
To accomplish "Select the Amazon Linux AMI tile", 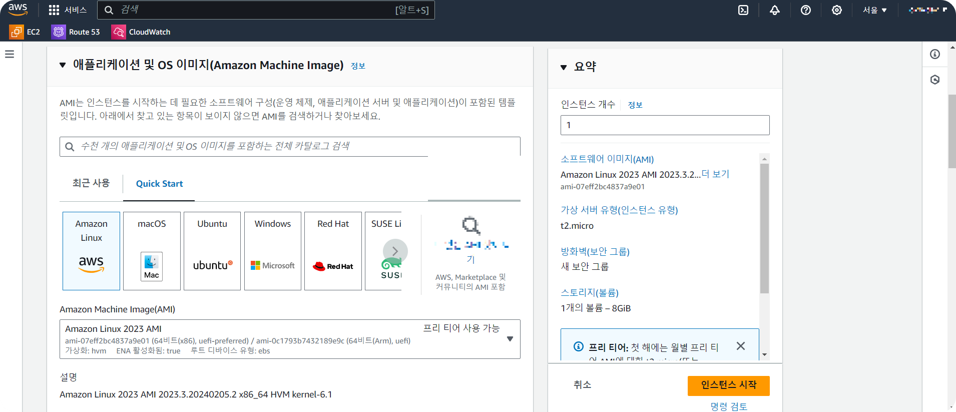I will [x=91, y=251].
